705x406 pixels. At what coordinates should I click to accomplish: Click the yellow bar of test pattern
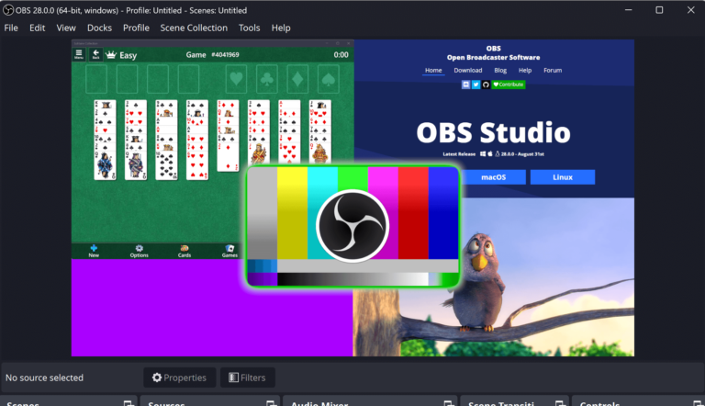point(292,211)
